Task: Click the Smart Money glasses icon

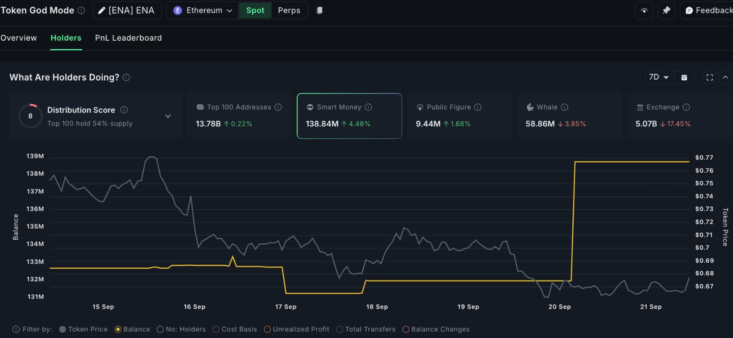Action: (310, 107)
